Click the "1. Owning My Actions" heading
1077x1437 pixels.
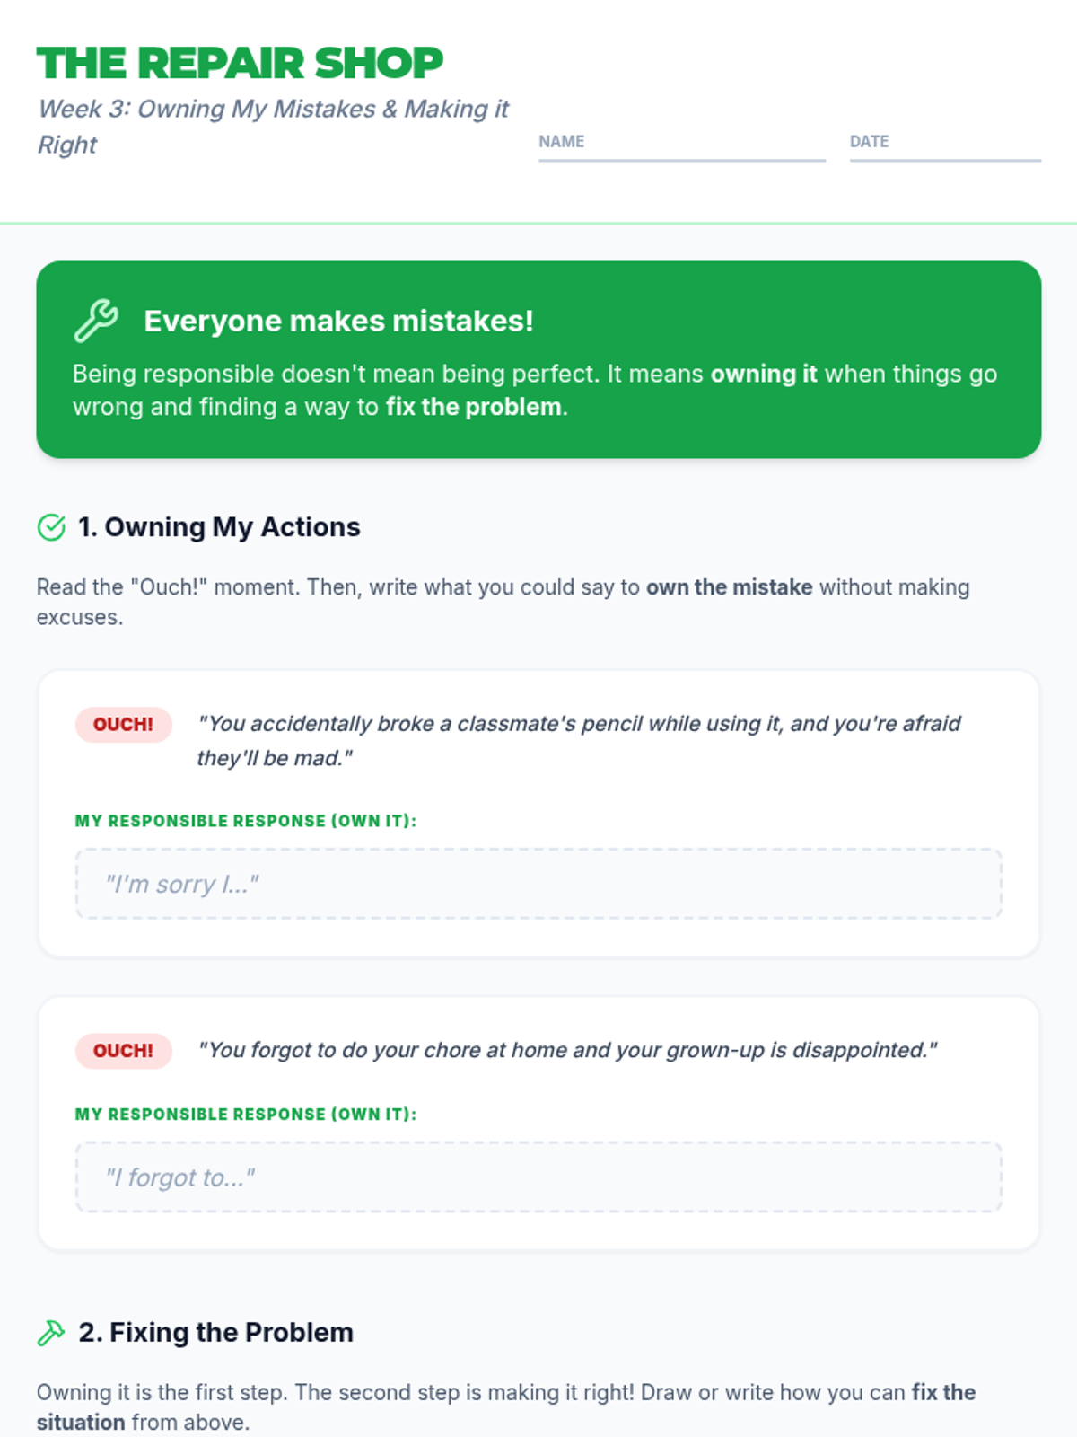tap(219, 527)
